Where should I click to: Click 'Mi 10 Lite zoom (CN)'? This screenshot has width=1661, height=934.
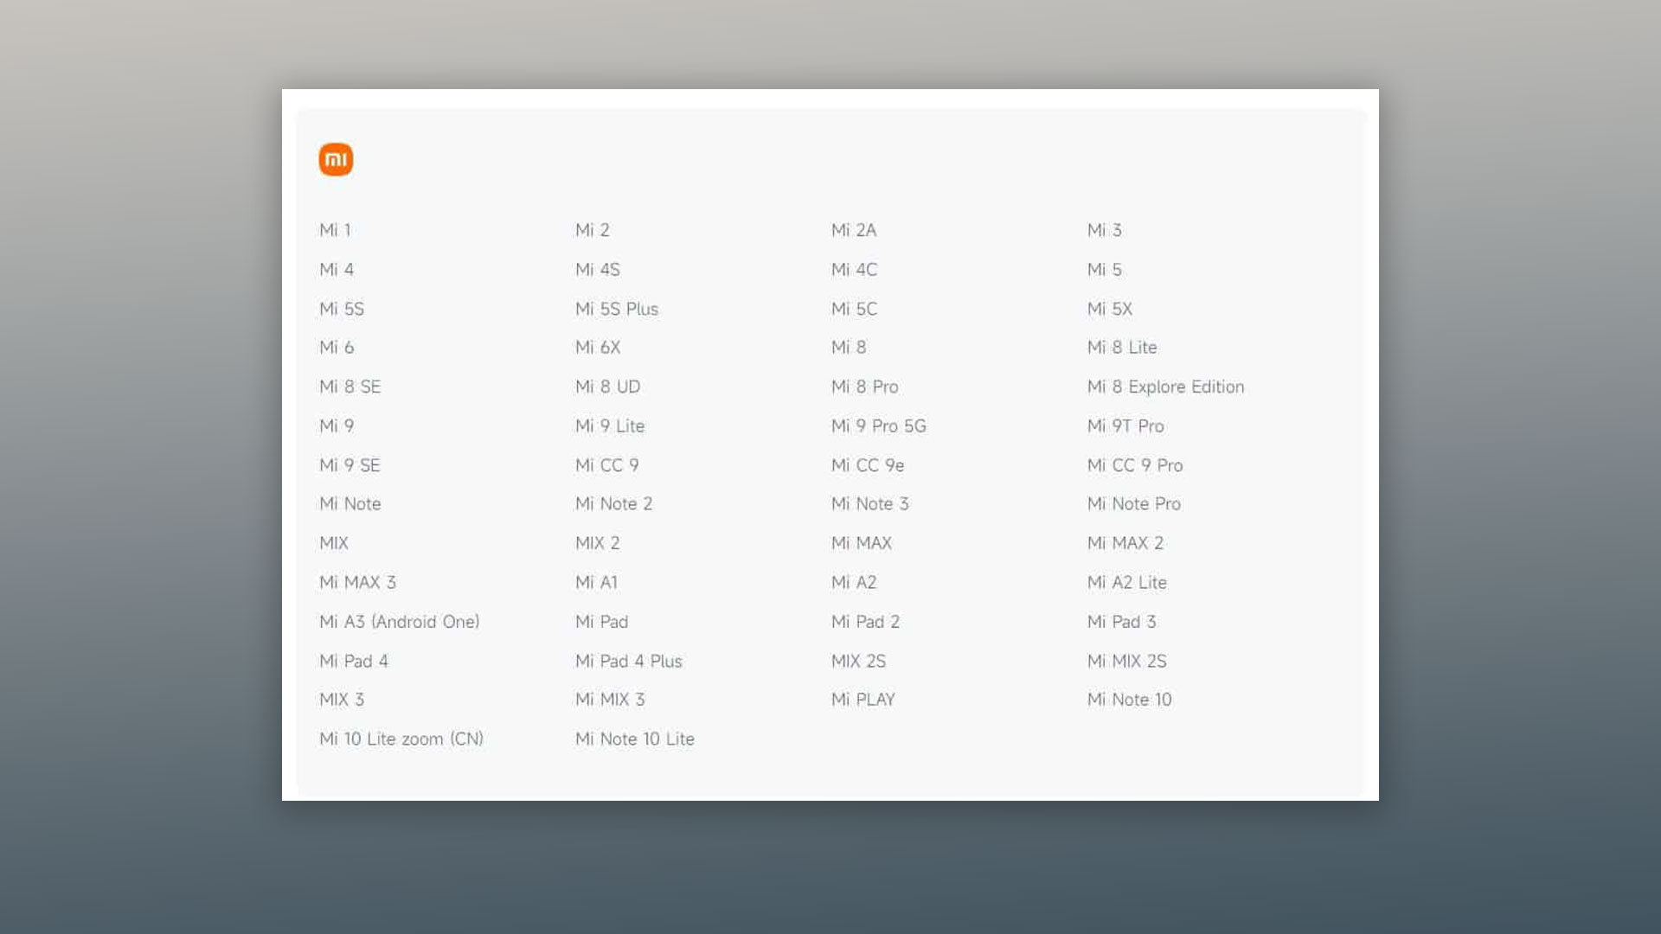[x=401, y=739]
